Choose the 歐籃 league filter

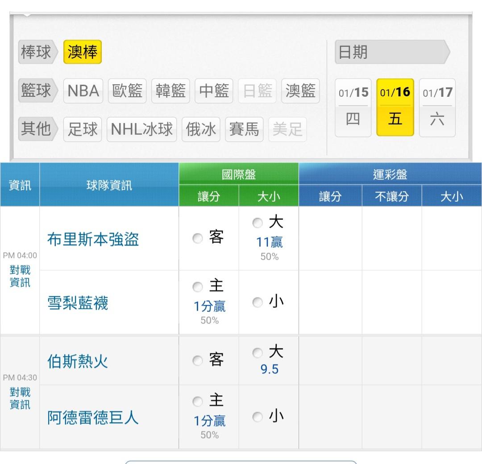[x=127, y=91]
